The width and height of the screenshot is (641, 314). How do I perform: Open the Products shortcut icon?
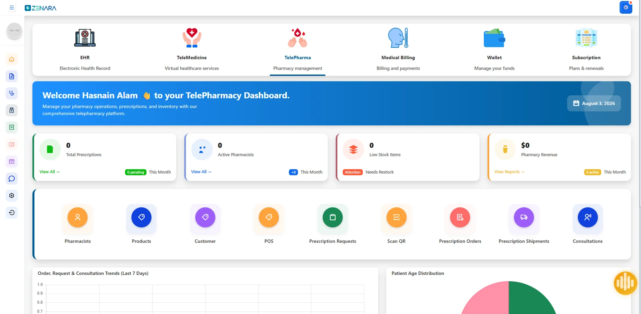141,217
